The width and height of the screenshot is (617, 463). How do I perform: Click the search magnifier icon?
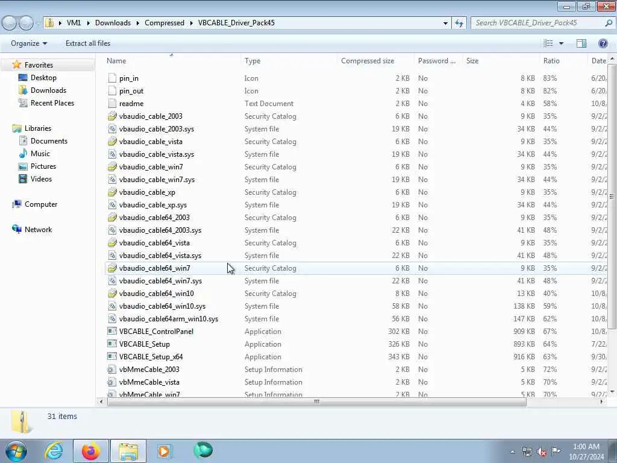(x=609, y=23)
